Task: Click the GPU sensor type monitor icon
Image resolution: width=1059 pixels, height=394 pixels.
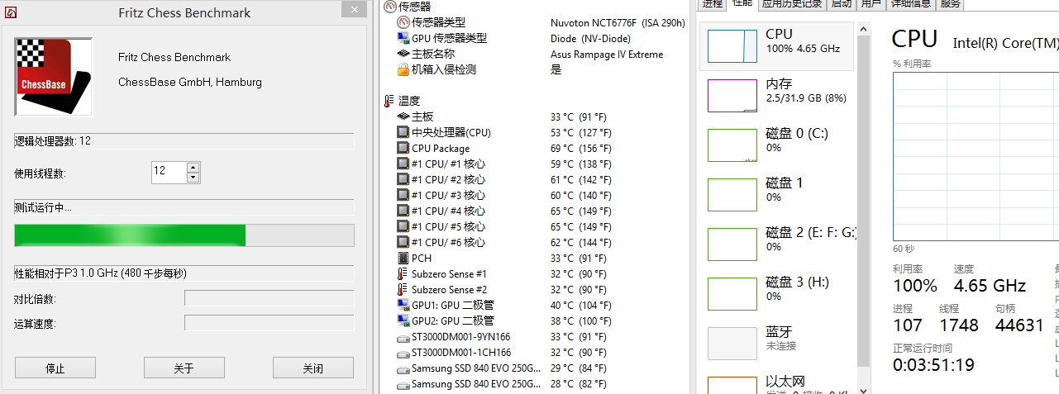Action: tap(403, 38)
